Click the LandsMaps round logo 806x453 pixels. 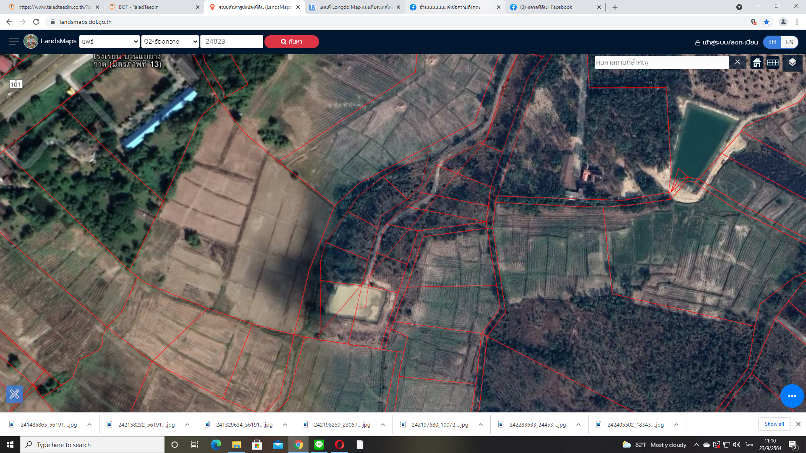[31, 42]
